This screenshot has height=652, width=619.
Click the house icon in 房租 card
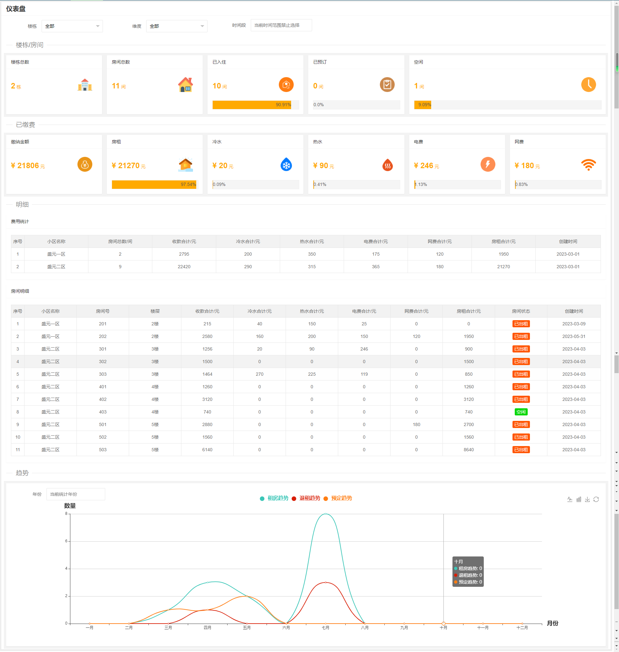click(186, 164)
